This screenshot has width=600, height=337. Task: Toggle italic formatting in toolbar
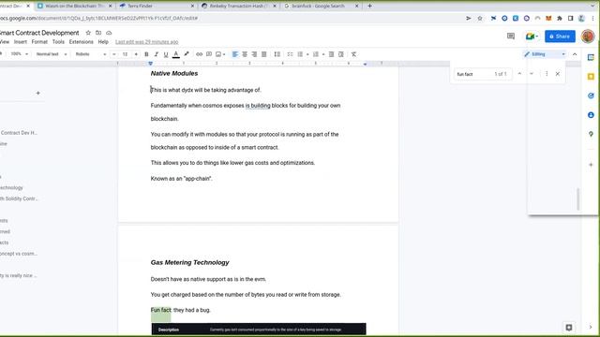pyautogui.click(x=156, y=54)
